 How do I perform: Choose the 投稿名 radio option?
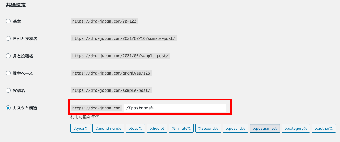pos(8,91)
